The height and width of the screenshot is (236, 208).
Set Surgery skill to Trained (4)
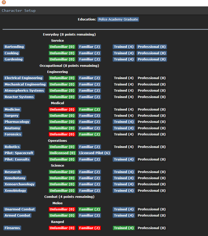coord(124,116)
